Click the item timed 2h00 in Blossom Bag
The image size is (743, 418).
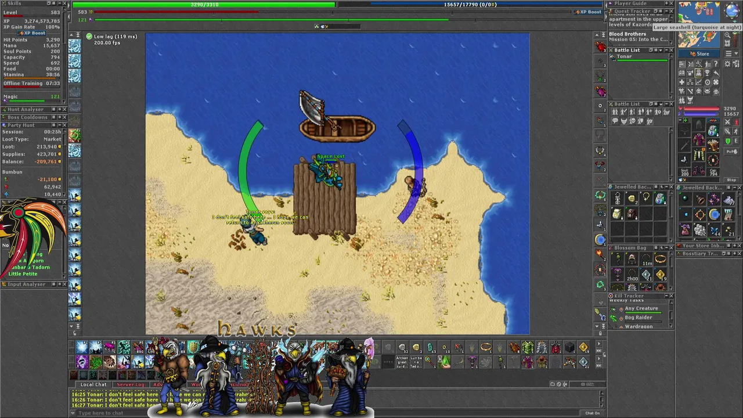tap(632, 274)
